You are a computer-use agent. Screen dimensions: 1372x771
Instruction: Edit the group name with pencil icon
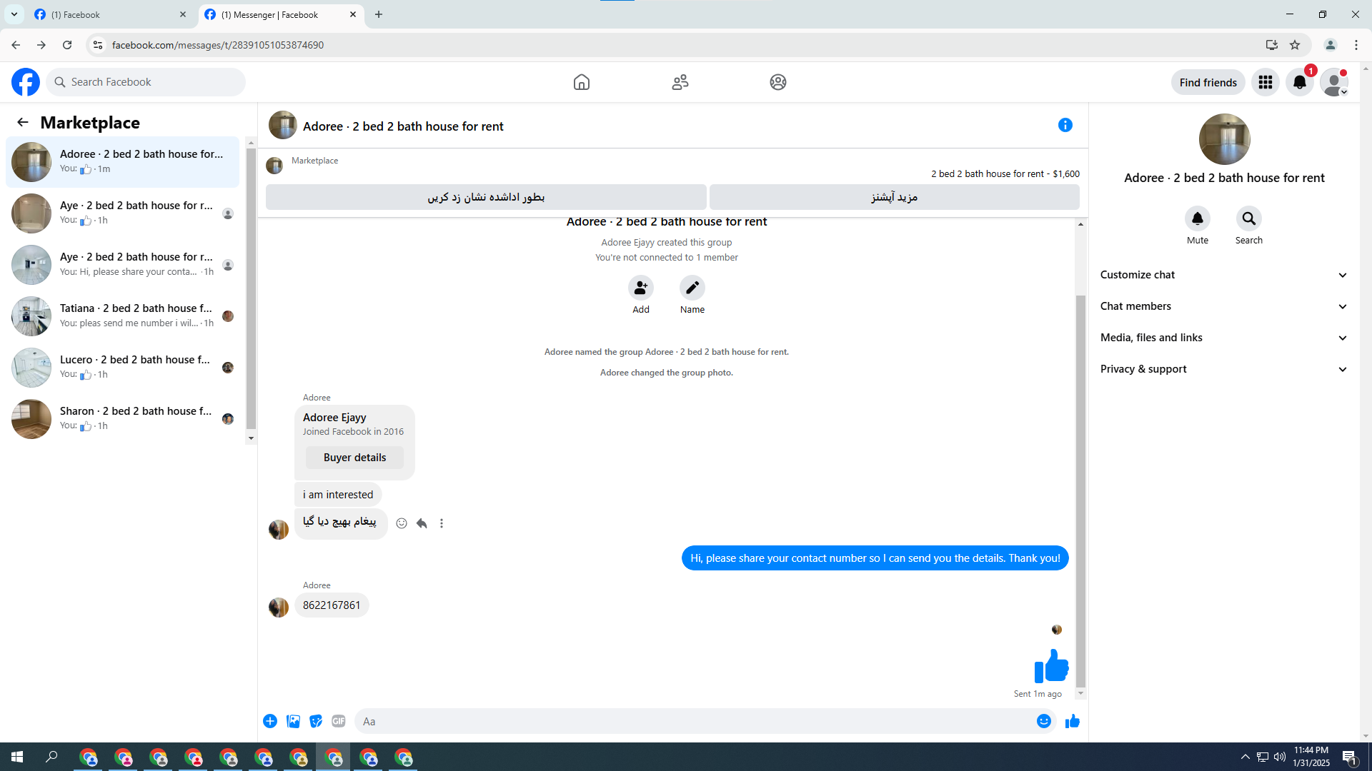pos(692,288)
